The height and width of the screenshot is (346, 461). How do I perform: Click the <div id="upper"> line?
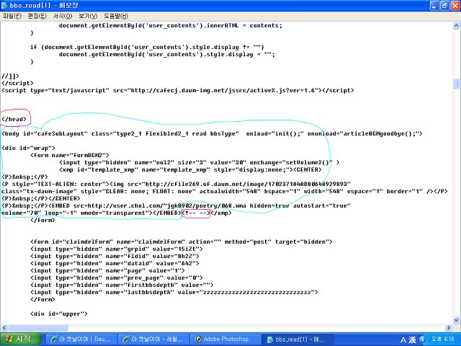[x=59, y=314]
